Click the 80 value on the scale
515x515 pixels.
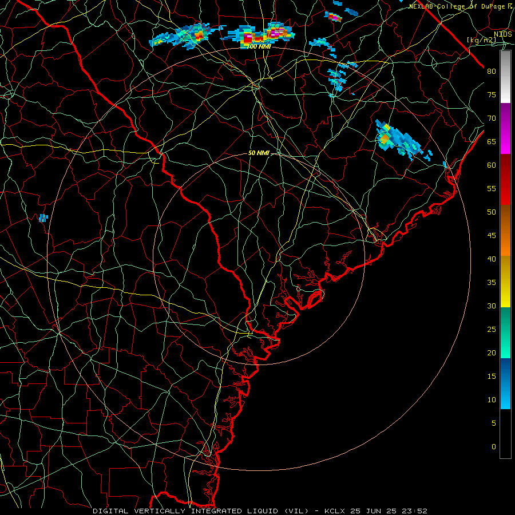coord(492,72)
